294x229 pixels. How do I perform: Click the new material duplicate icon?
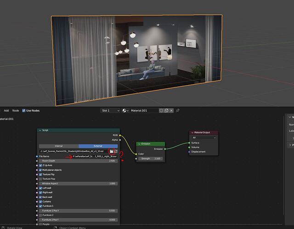(166, 111)
